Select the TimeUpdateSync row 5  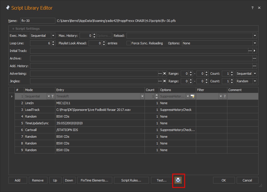point(136,123)
